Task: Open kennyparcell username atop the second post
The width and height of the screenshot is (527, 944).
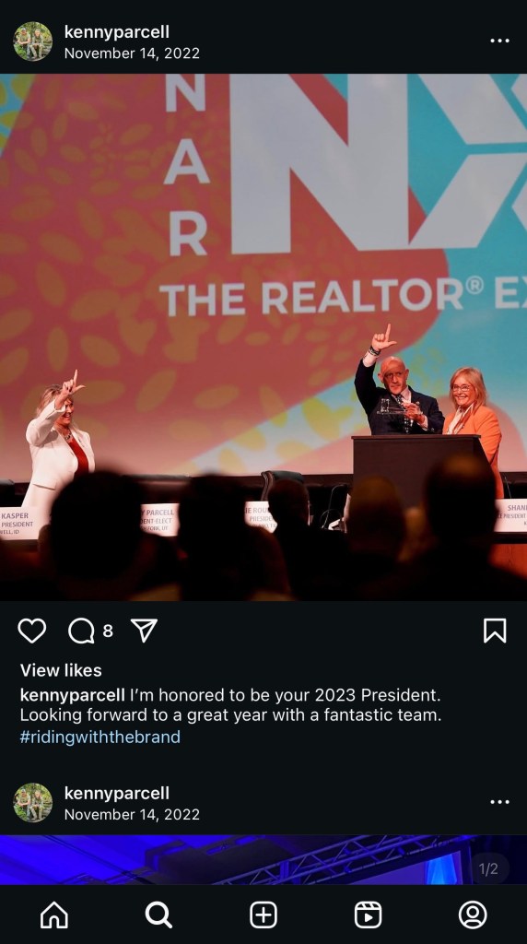Action: coord(117,793)
